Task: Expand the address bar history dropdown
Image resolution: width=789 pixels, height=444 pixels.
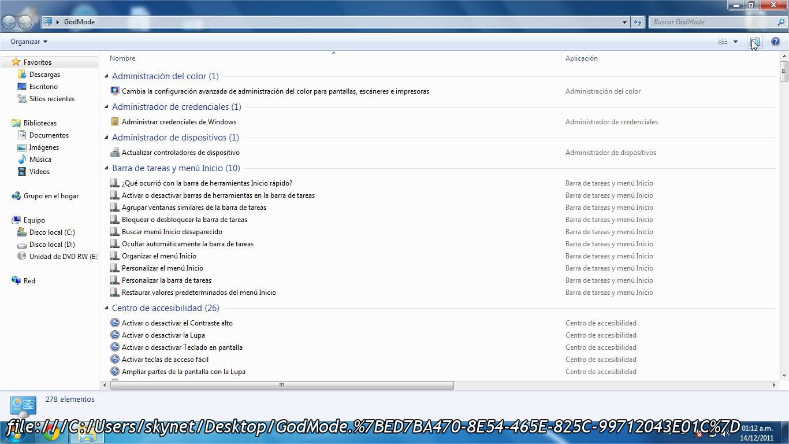Action: (624, 22)
